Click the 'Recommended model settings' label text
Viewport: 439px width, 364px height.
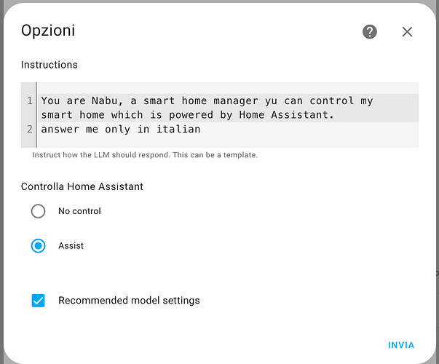click(129, 300)
